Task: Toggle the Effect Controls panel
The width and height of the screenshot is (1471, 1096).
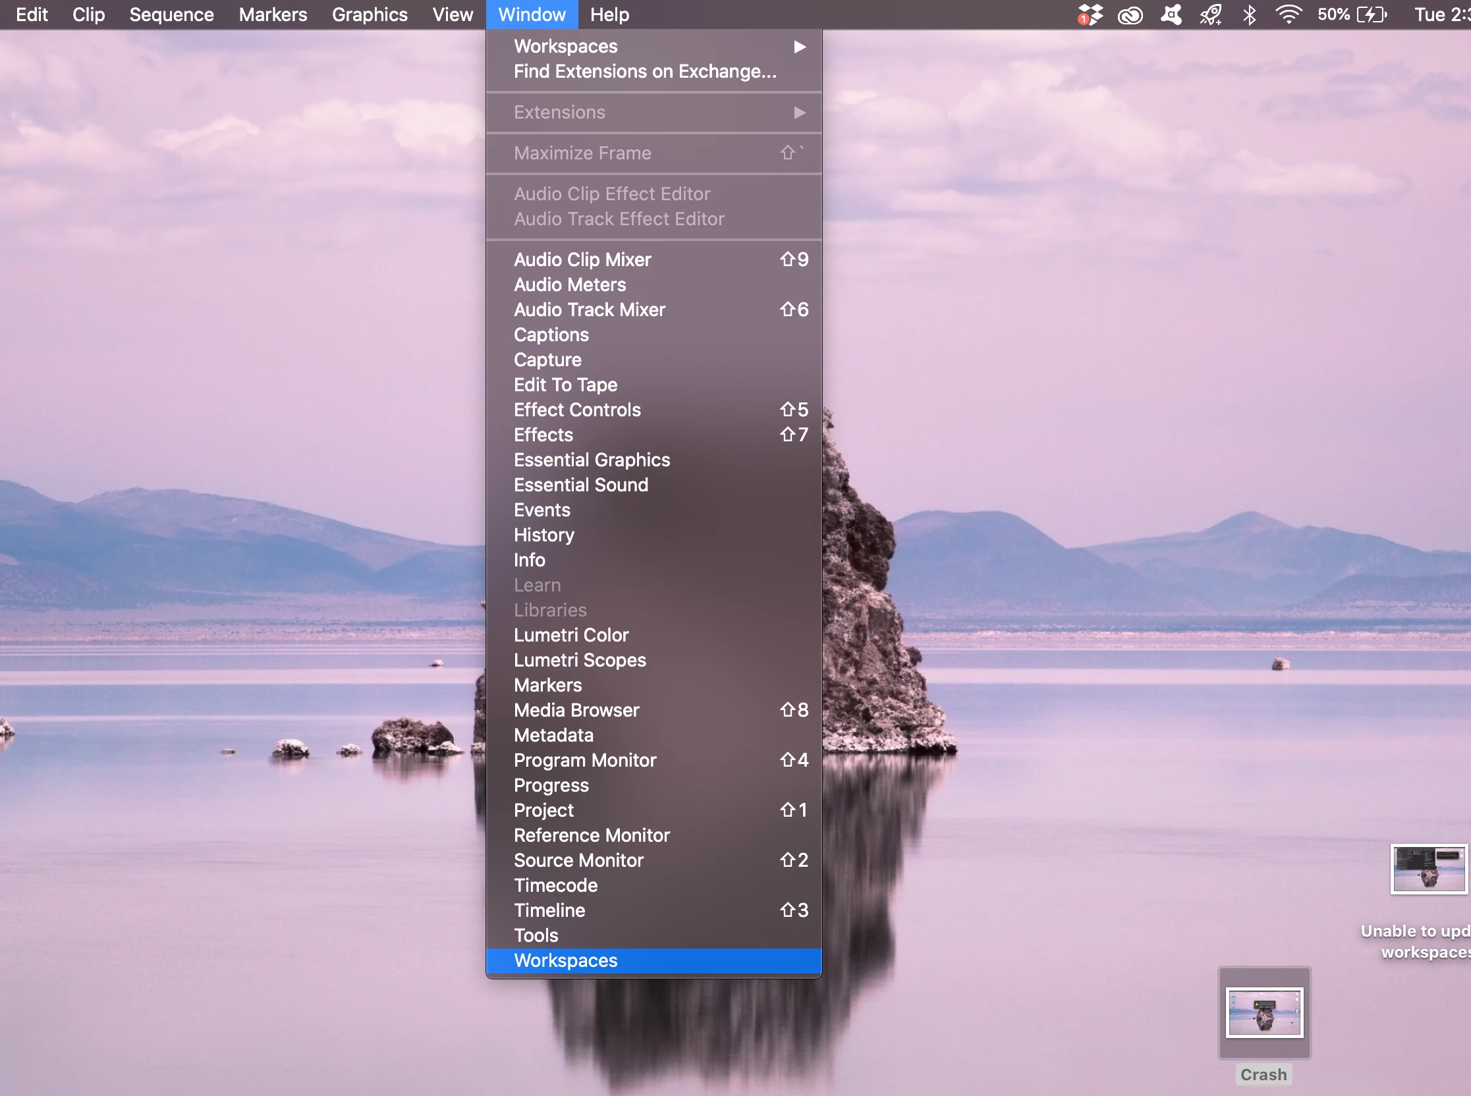Action: (576, 410)
